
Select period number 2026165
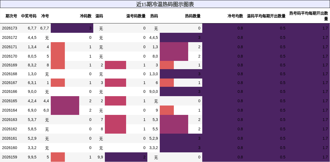9,101
